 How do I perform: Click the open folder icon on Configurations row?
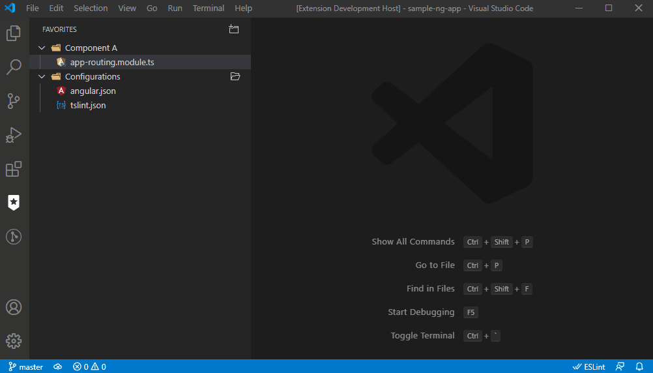tap(235, 76)
